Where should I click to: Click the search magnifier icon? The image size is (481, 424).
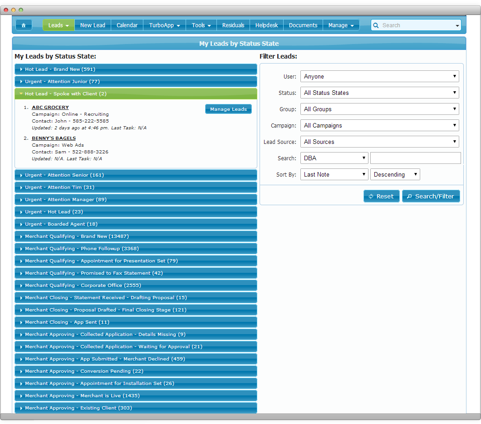376,25
